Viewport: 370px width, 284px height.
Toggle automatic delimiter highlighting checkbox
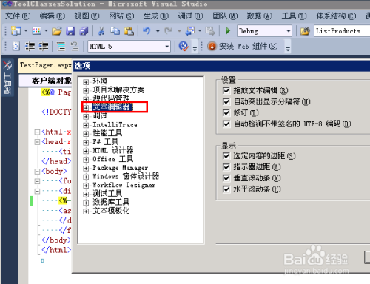tap(226, 101)
